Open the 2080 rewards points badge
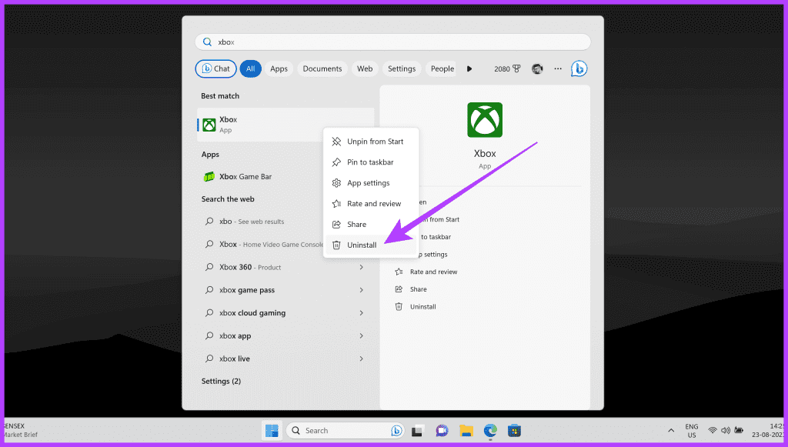The image size is (788, 447). coord(507,68)
